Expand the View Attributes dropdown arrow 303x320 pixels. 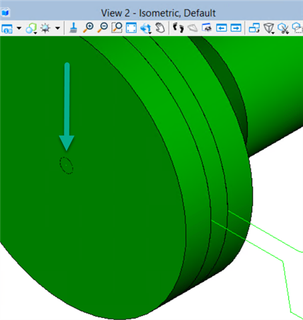point(19,28)
